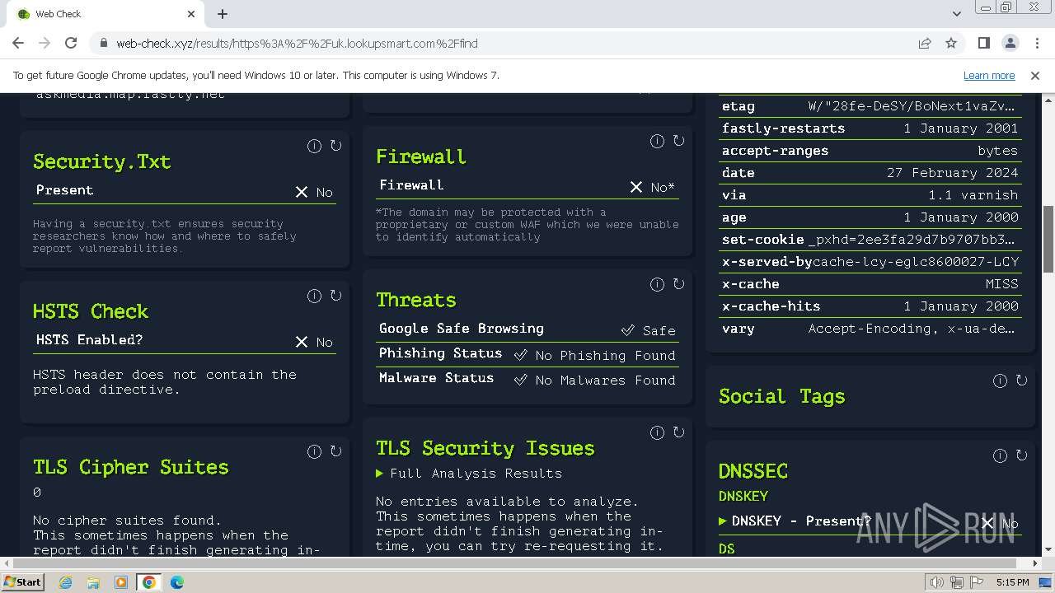Image resolution: width=1055 pixels, height=593 pixels.
Task: Open info for Firewall card
Action: coord(657,141)
